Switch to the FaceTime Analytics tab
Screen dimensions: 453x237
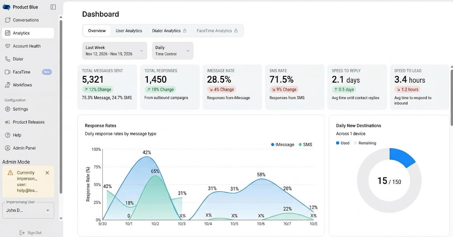pos(217,31)
